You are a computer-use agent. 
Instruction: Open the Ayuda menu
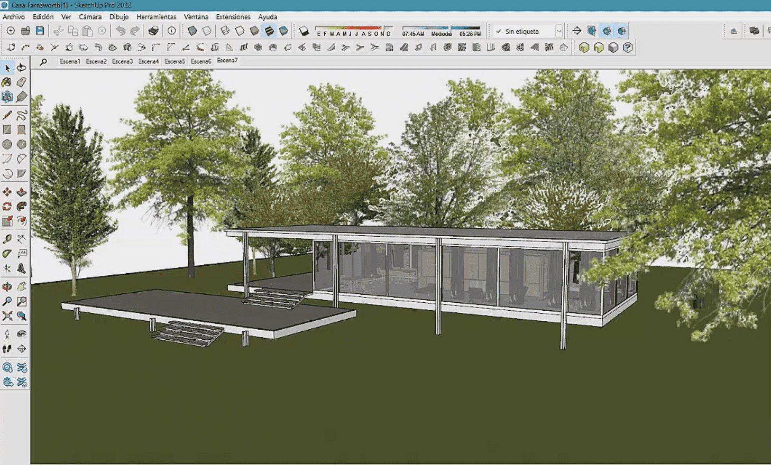point(268,17)
